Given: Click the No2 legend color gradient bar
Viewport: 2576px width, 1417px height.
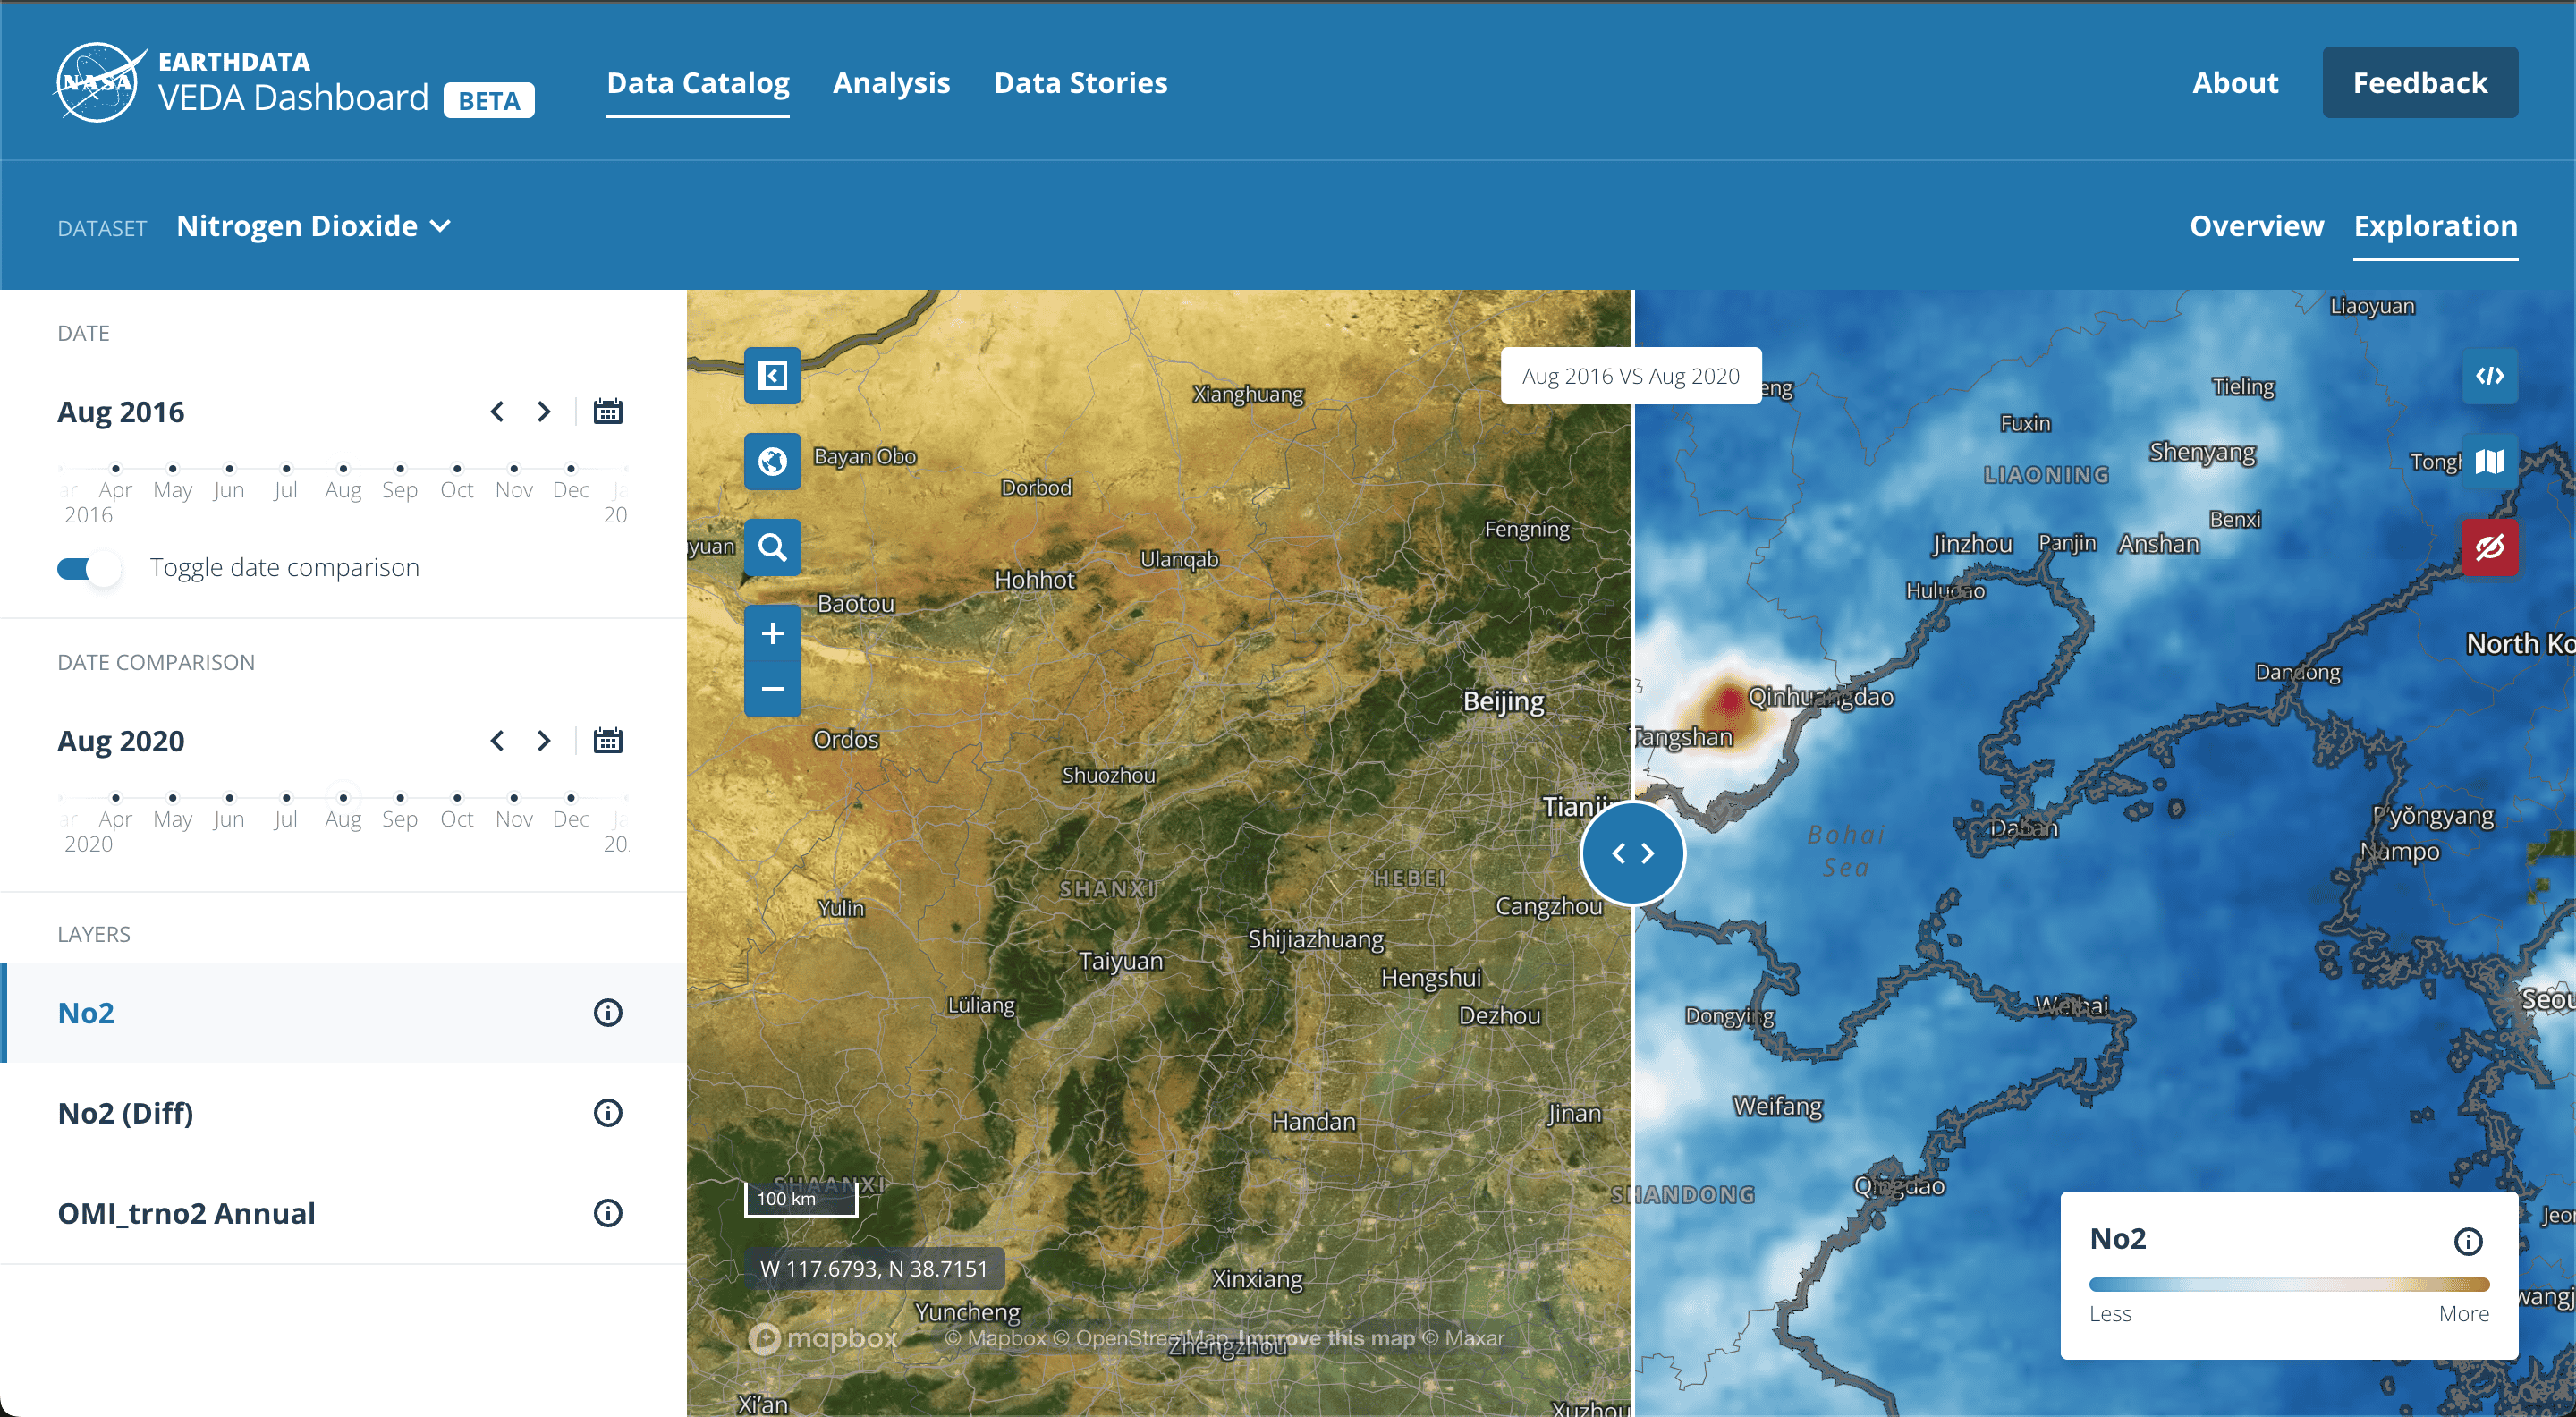Looking at the screenshot, I should (2288, 1285).
